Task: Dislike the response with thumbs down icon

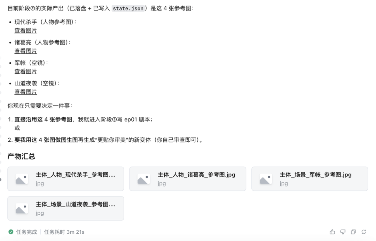Action: tap(343, 232)
